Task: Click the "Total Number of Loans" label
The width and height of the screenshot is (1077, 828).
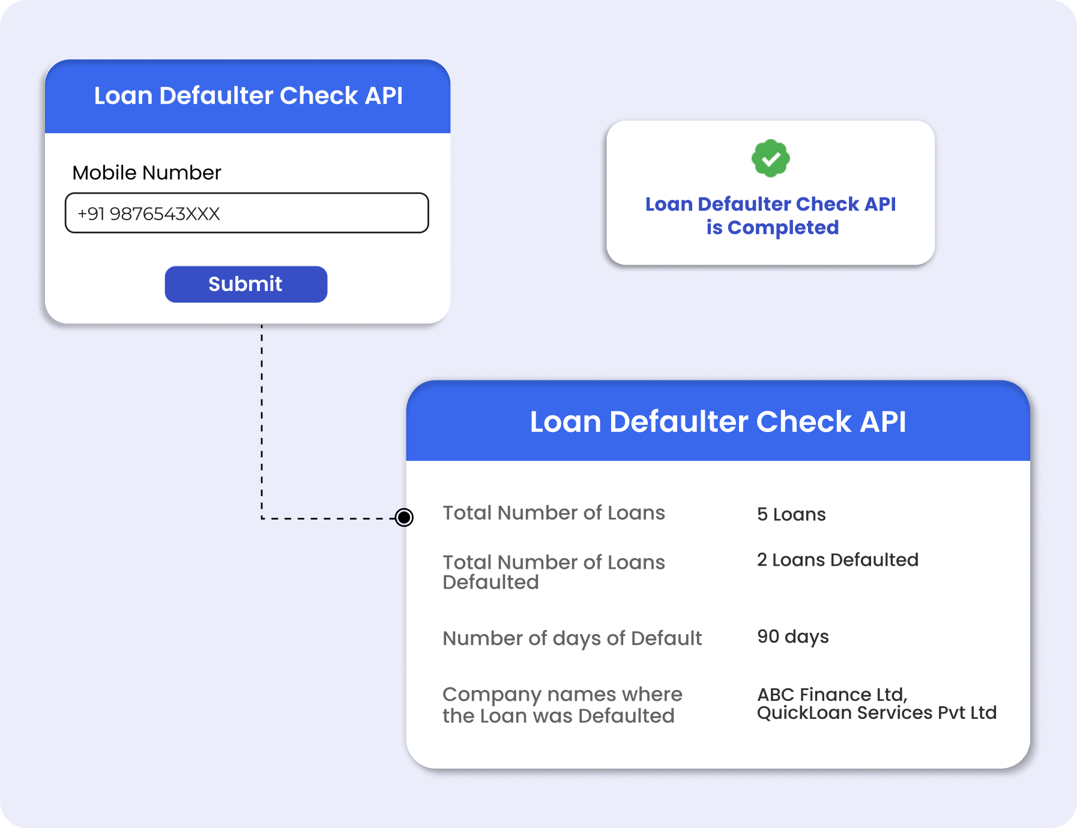Action: [x=554, y=513]
